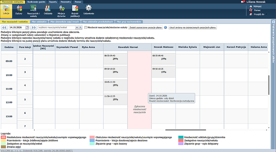Go to previous day button
Image resolution: width=276 pixels, height=152 pixels.
click(4, 27)
